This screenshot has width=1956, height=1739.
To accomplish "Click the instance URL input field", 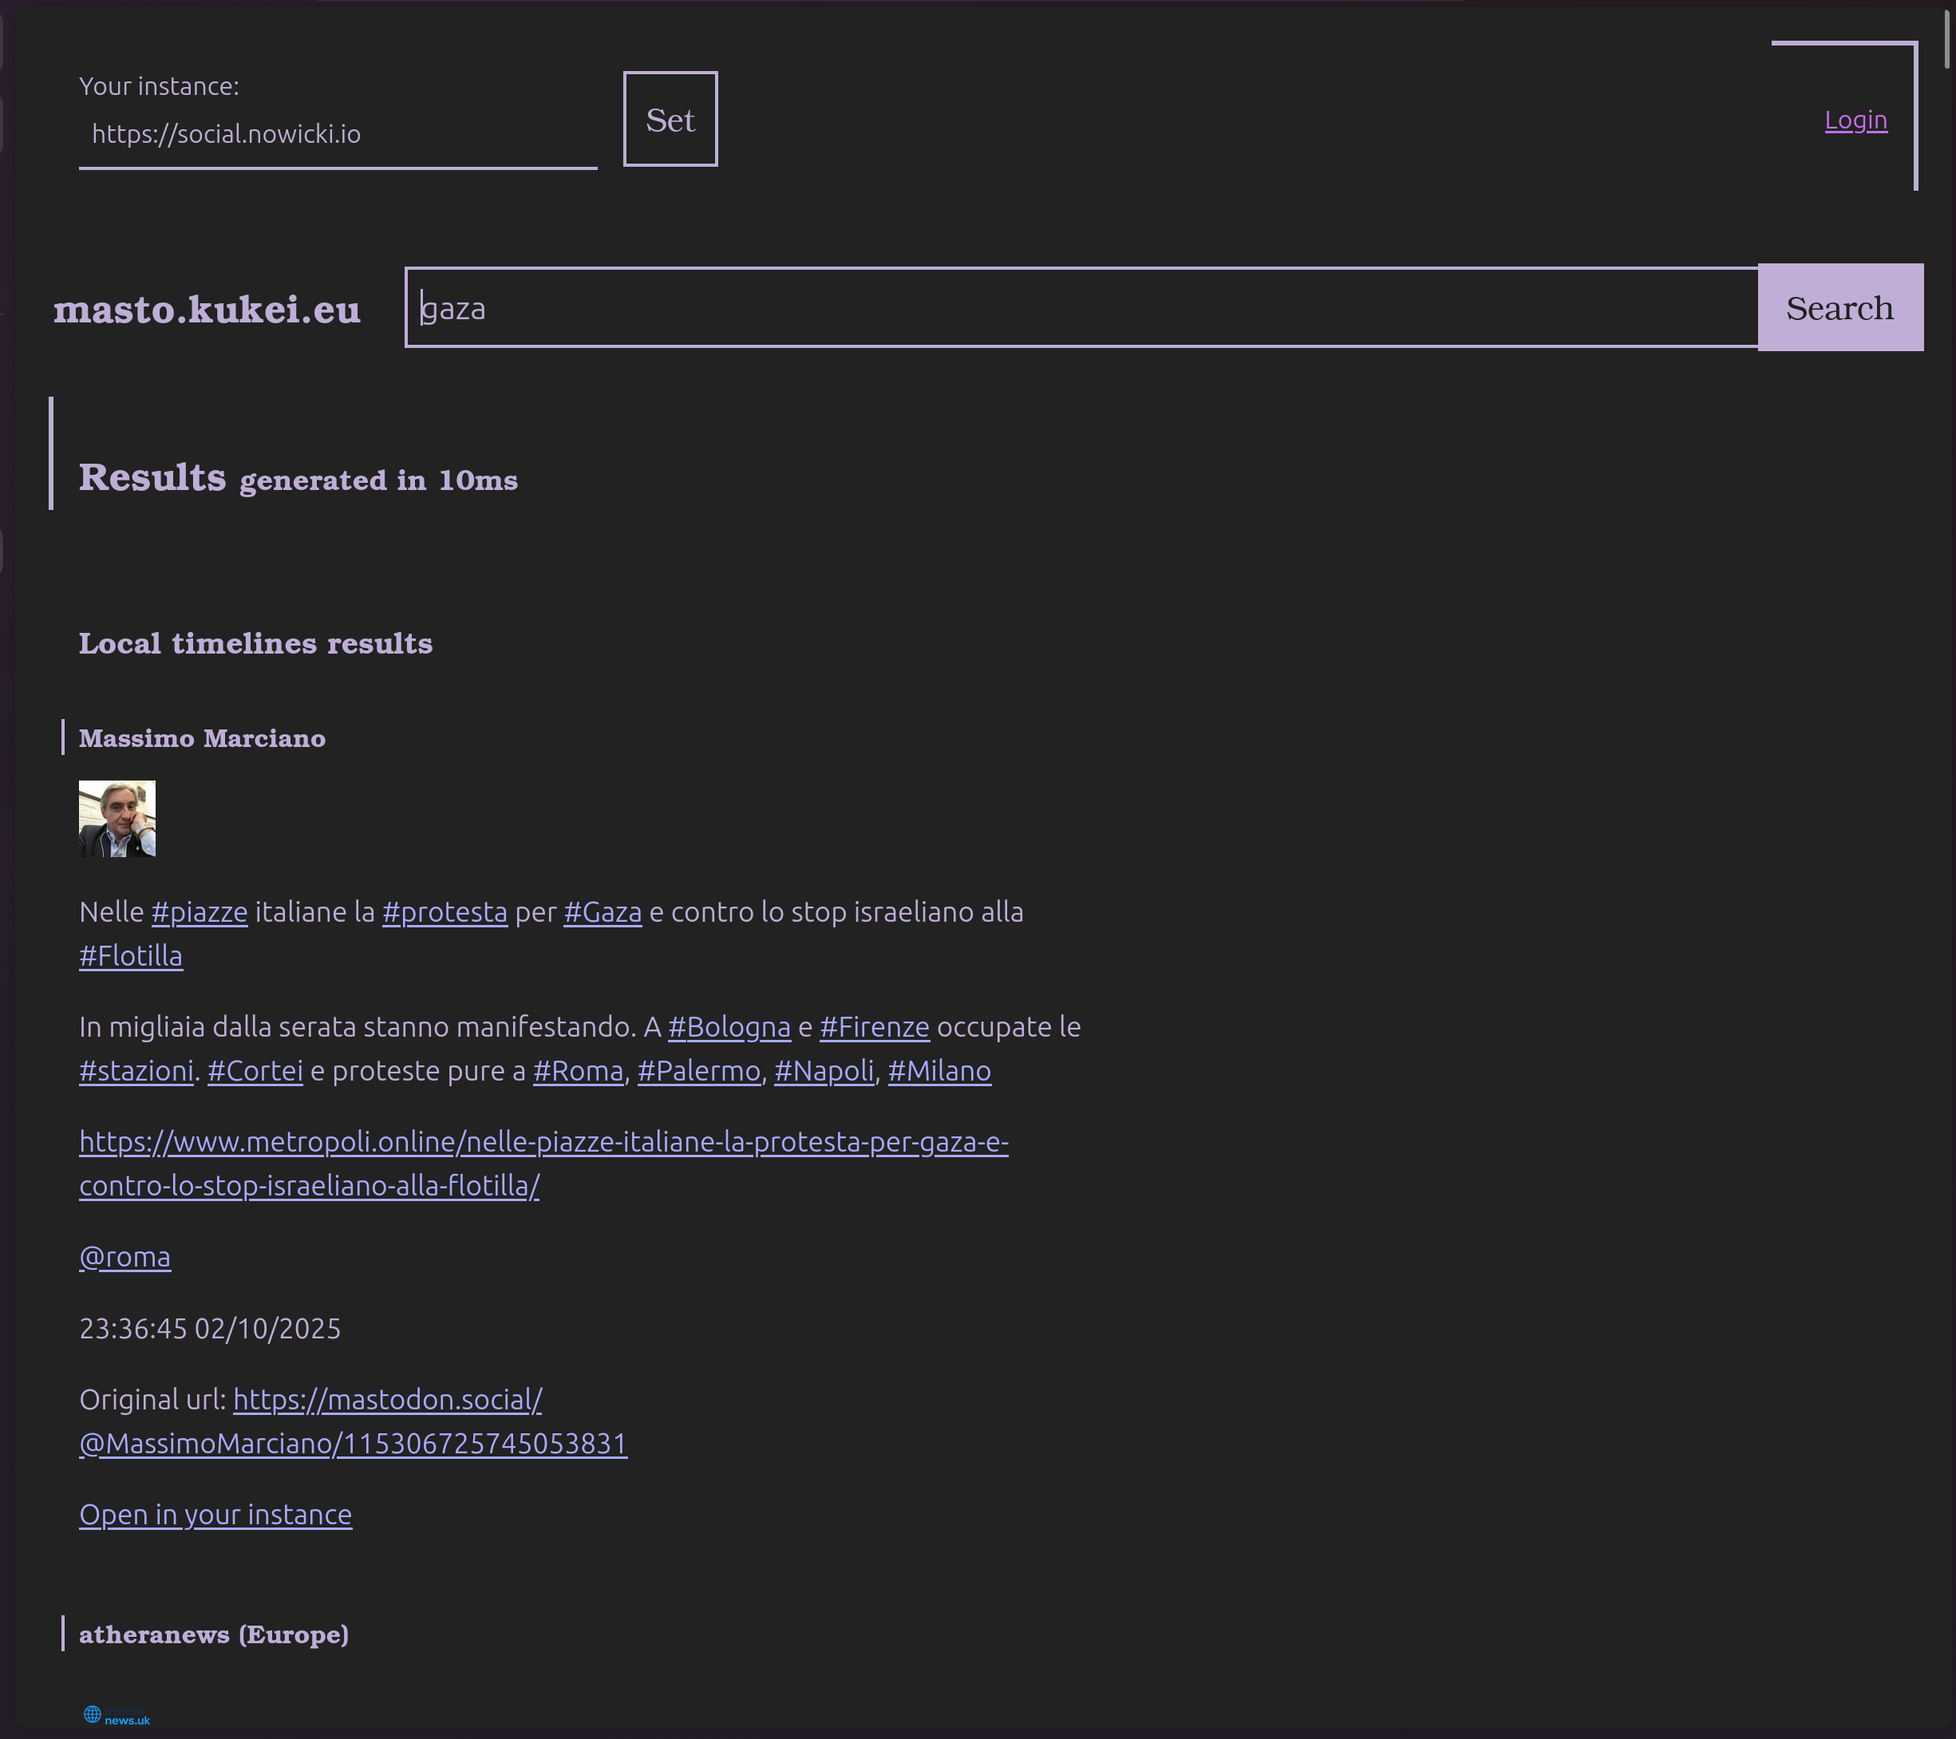I will 337,134.
